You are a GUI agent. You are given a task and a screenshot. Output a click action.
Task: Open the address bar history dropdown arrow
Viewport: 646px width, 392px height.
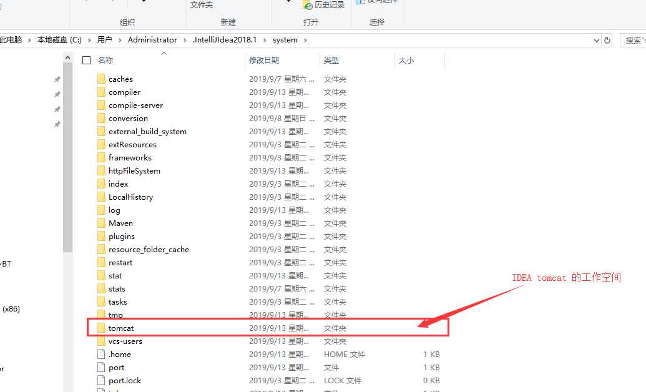pos(596,40)
